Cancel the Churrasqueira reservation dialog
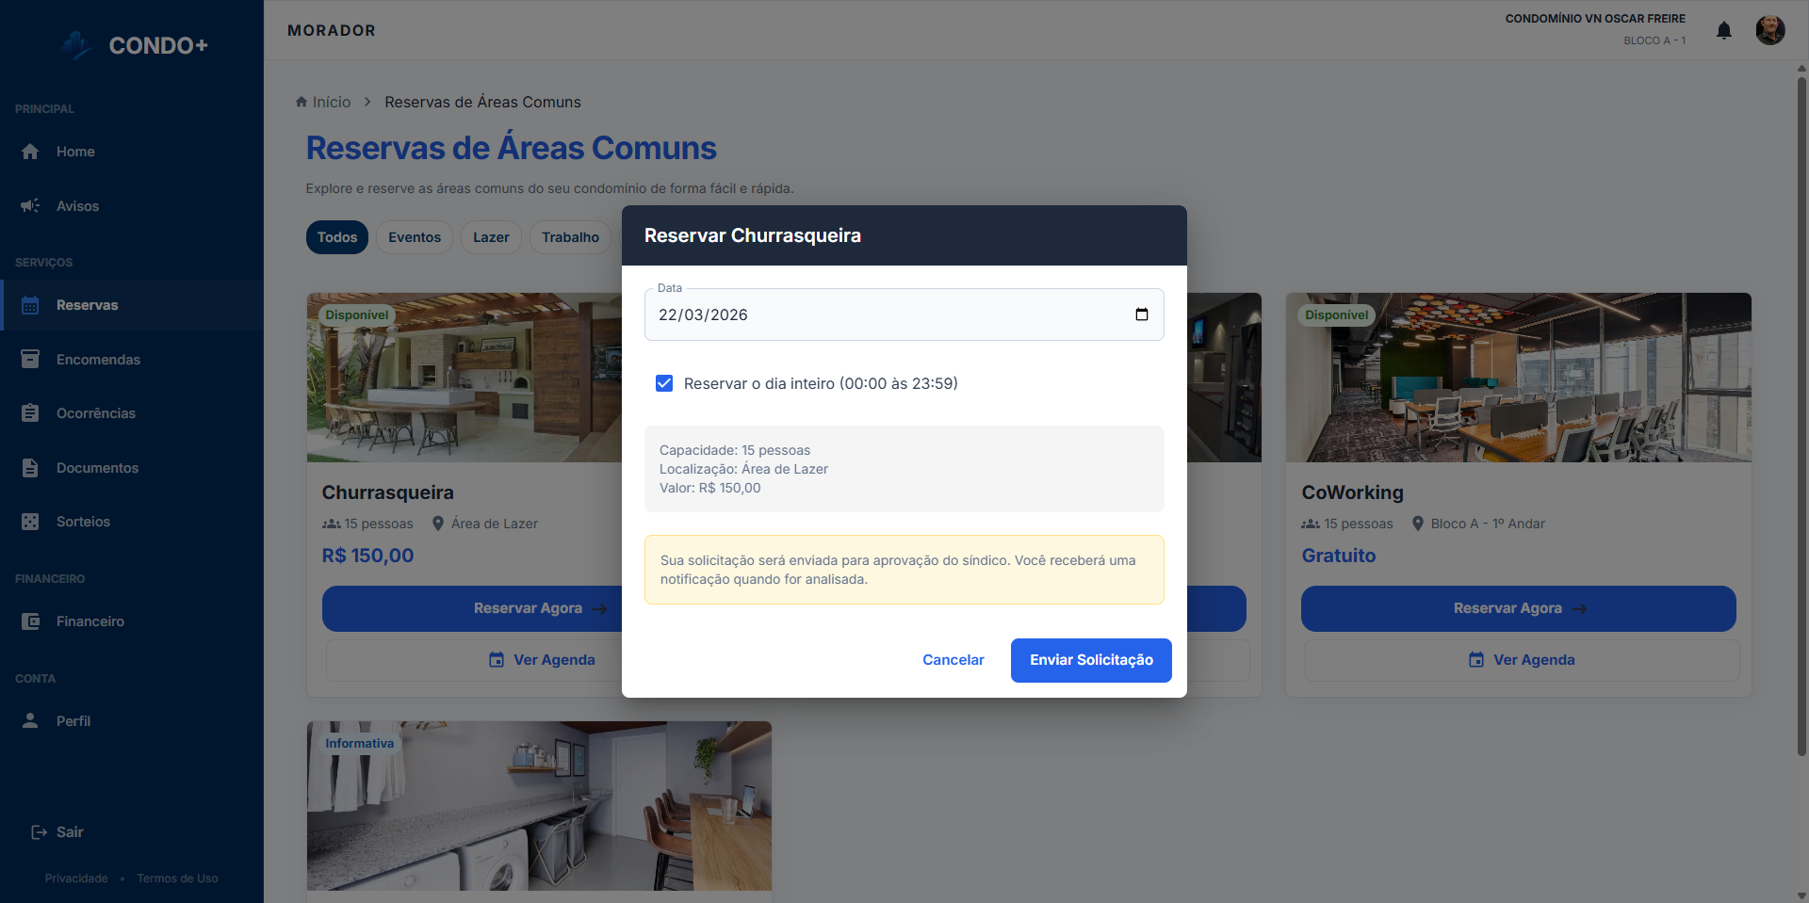The image size is (1809, 903). pos(953,660)
